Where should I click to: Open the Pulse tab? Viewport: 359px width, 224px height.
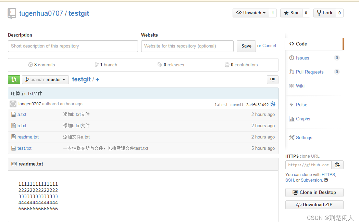click(301, 105)
